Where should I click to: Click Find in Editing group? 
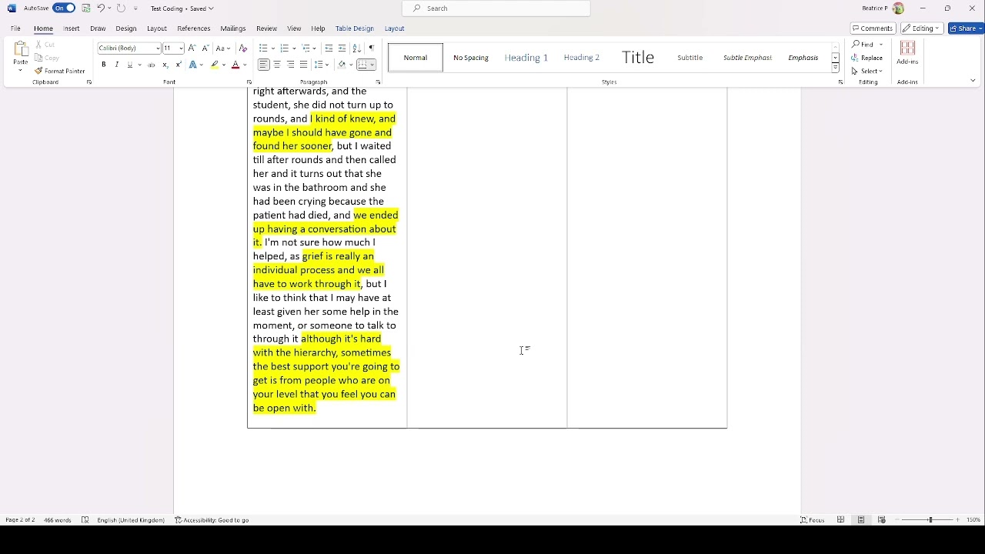pos(863,45)
